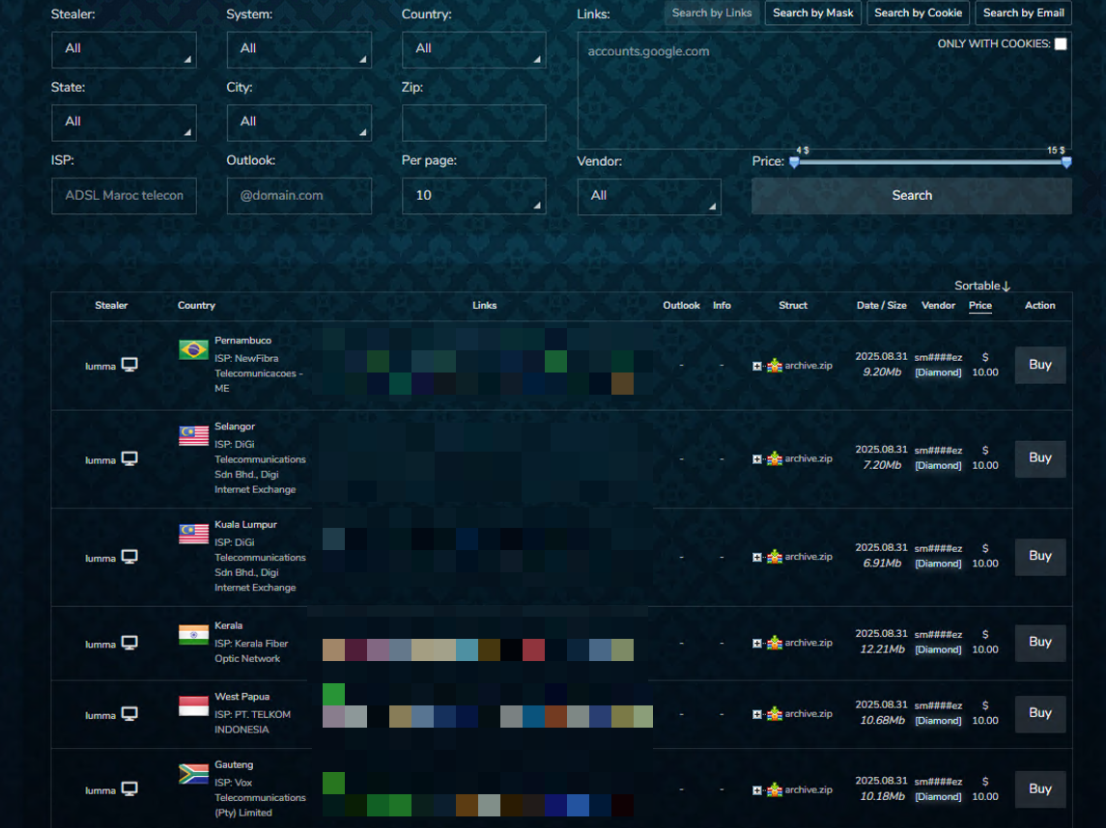1106x828 pixels.
Task: Click South Africa flag in Gauteng row
Action: [x=193, y=774]
